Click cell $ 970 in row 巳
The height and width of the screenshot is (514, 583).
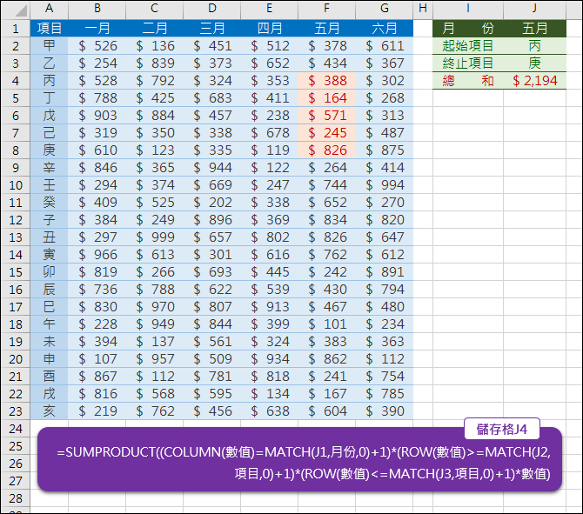[154, 307]
